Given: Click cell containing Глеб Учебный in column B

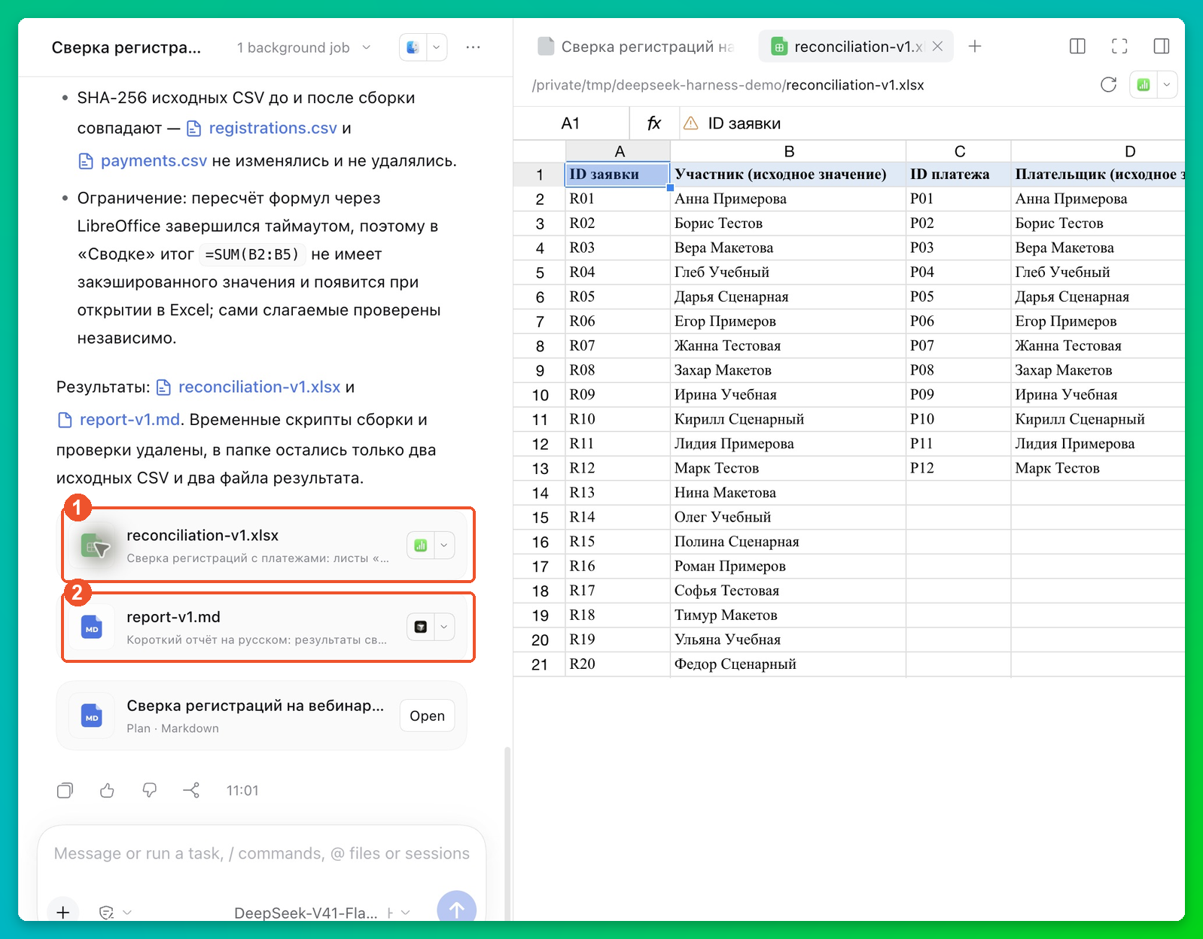Looking at the screenshot, I should point(788,272).
